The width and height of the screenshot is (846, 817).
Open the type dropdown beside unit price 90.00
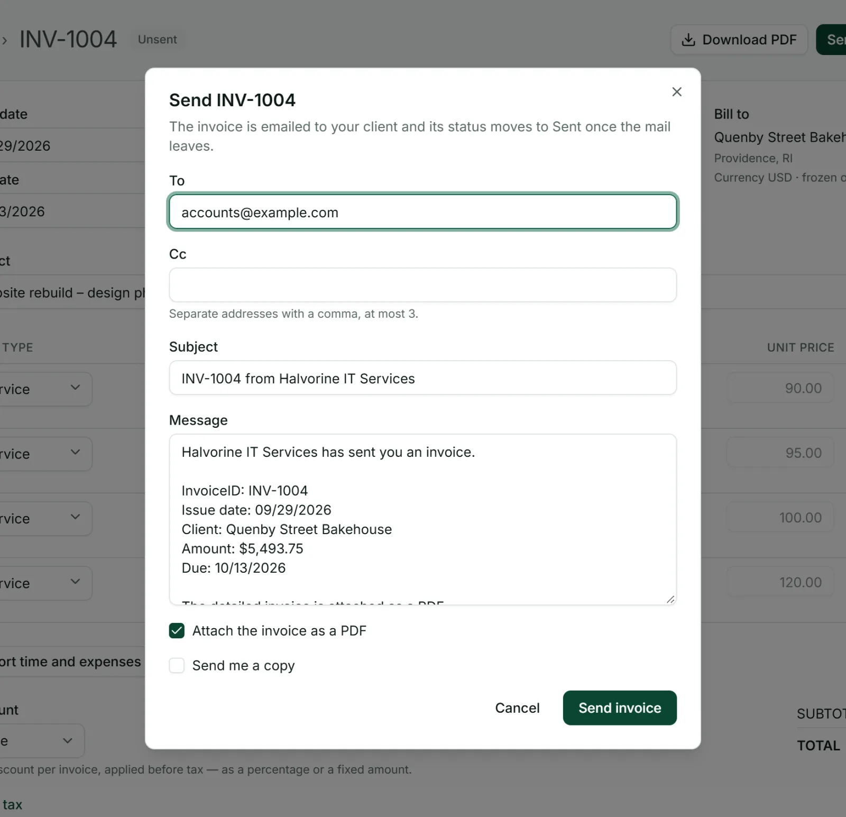(45, 389)
